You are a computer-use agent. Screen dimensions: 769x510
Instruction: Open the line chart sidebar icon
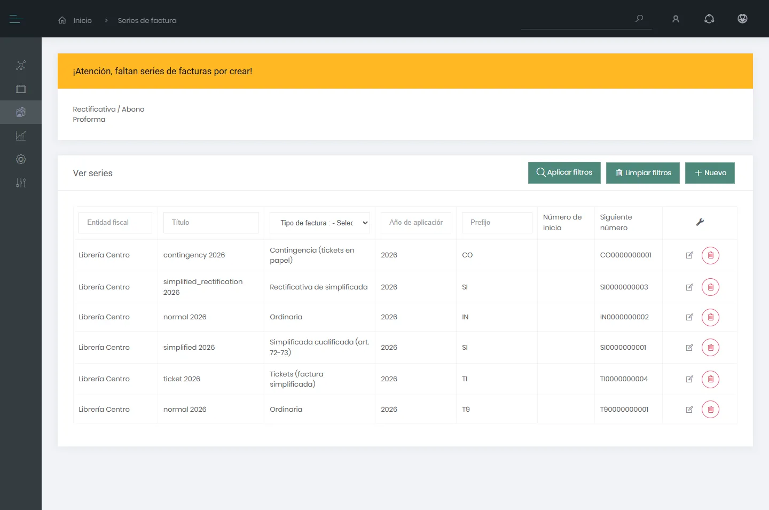coord(21,136)
